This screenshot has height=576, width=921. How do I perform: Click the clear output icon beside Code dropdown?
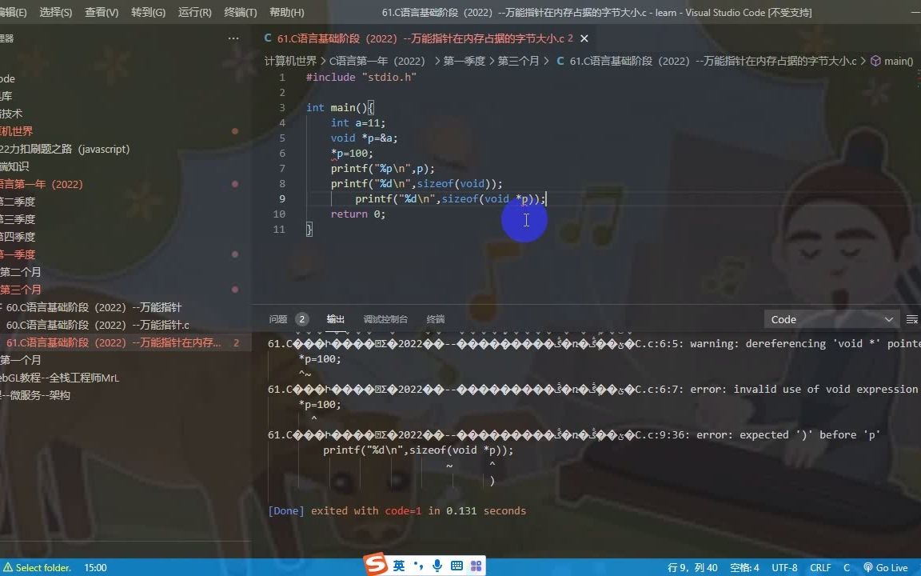point(912,318)
